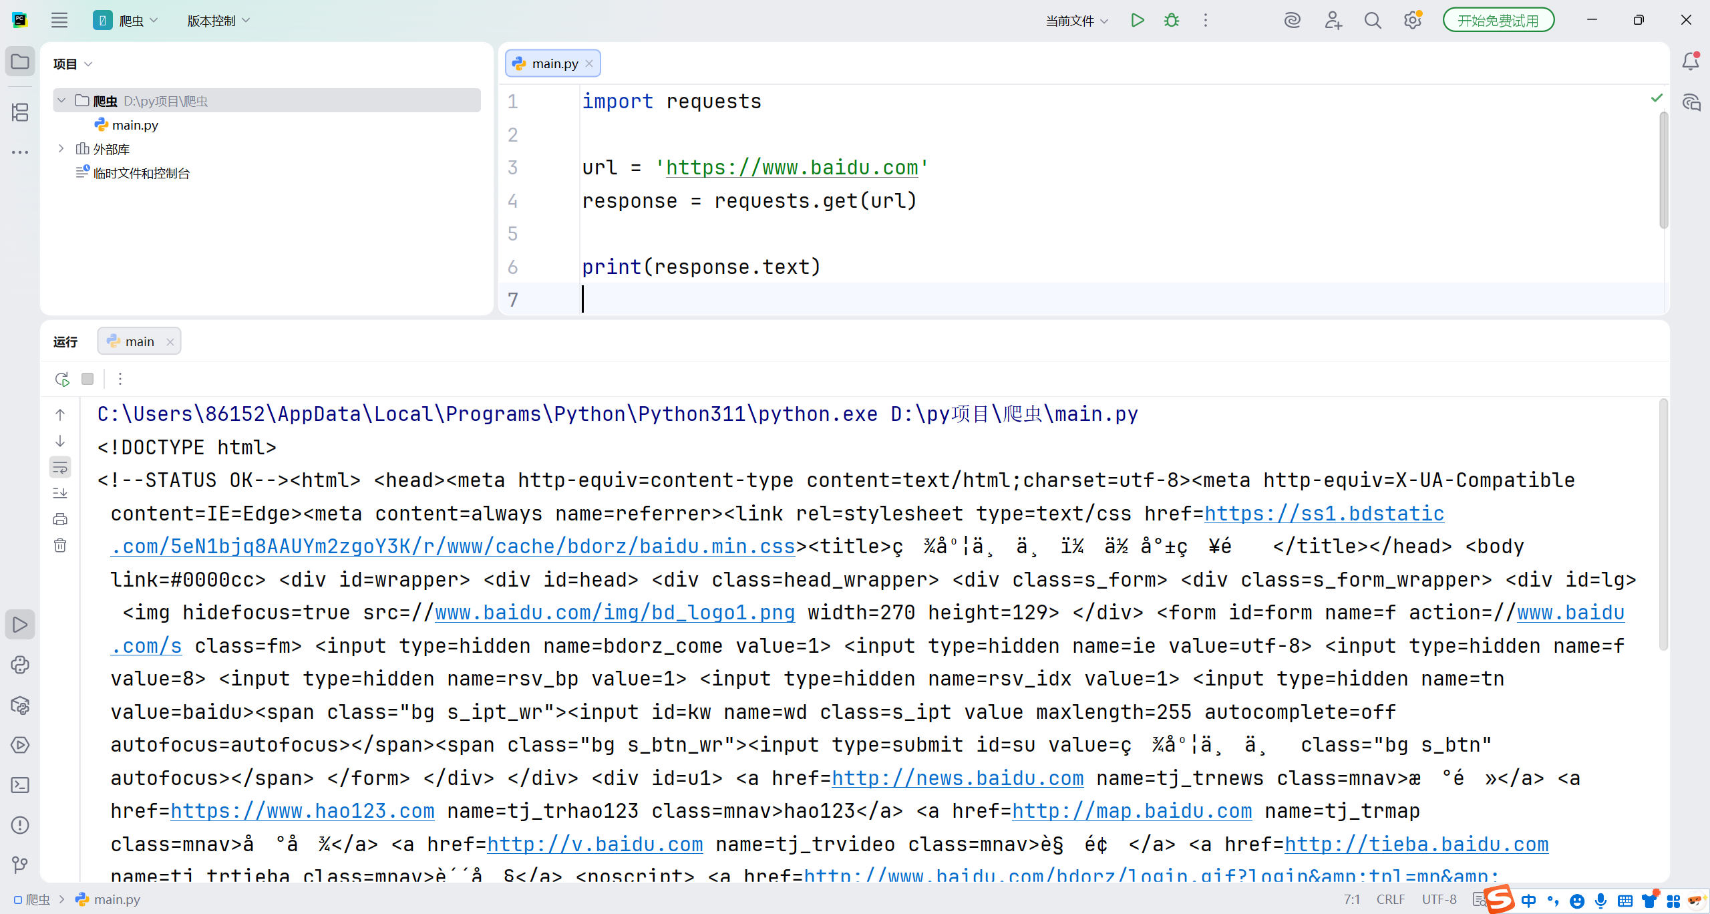Clear all run output with trash icon
Screen dimensions: 1710x914
tap(60, 545)
